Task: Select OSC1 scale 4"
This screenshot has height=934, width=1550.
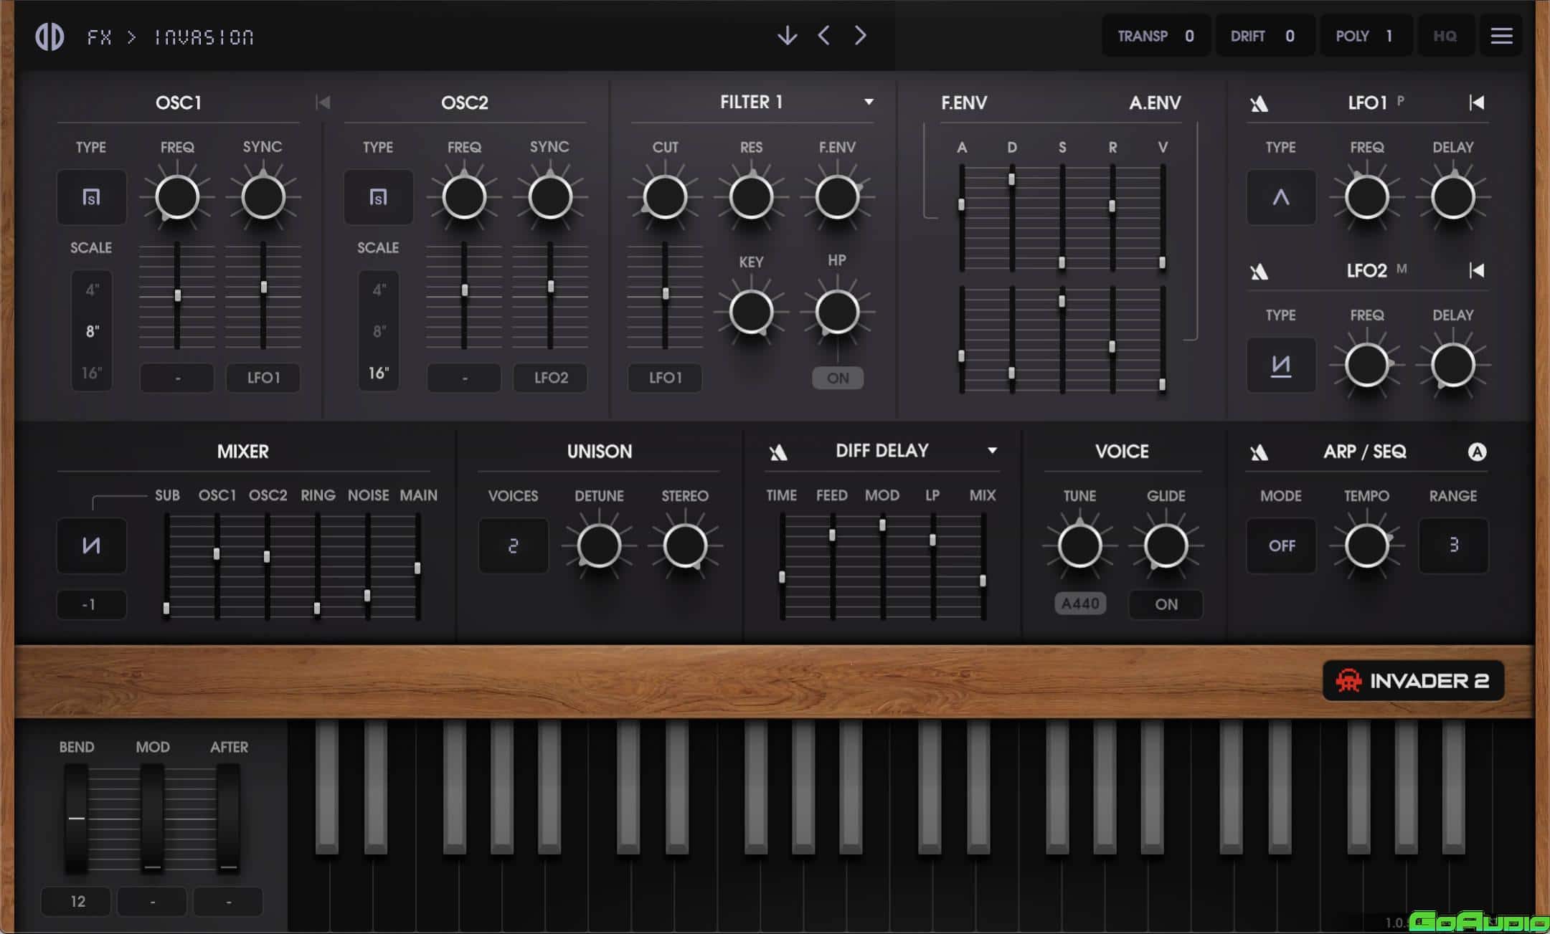Action: pos(92,290)
